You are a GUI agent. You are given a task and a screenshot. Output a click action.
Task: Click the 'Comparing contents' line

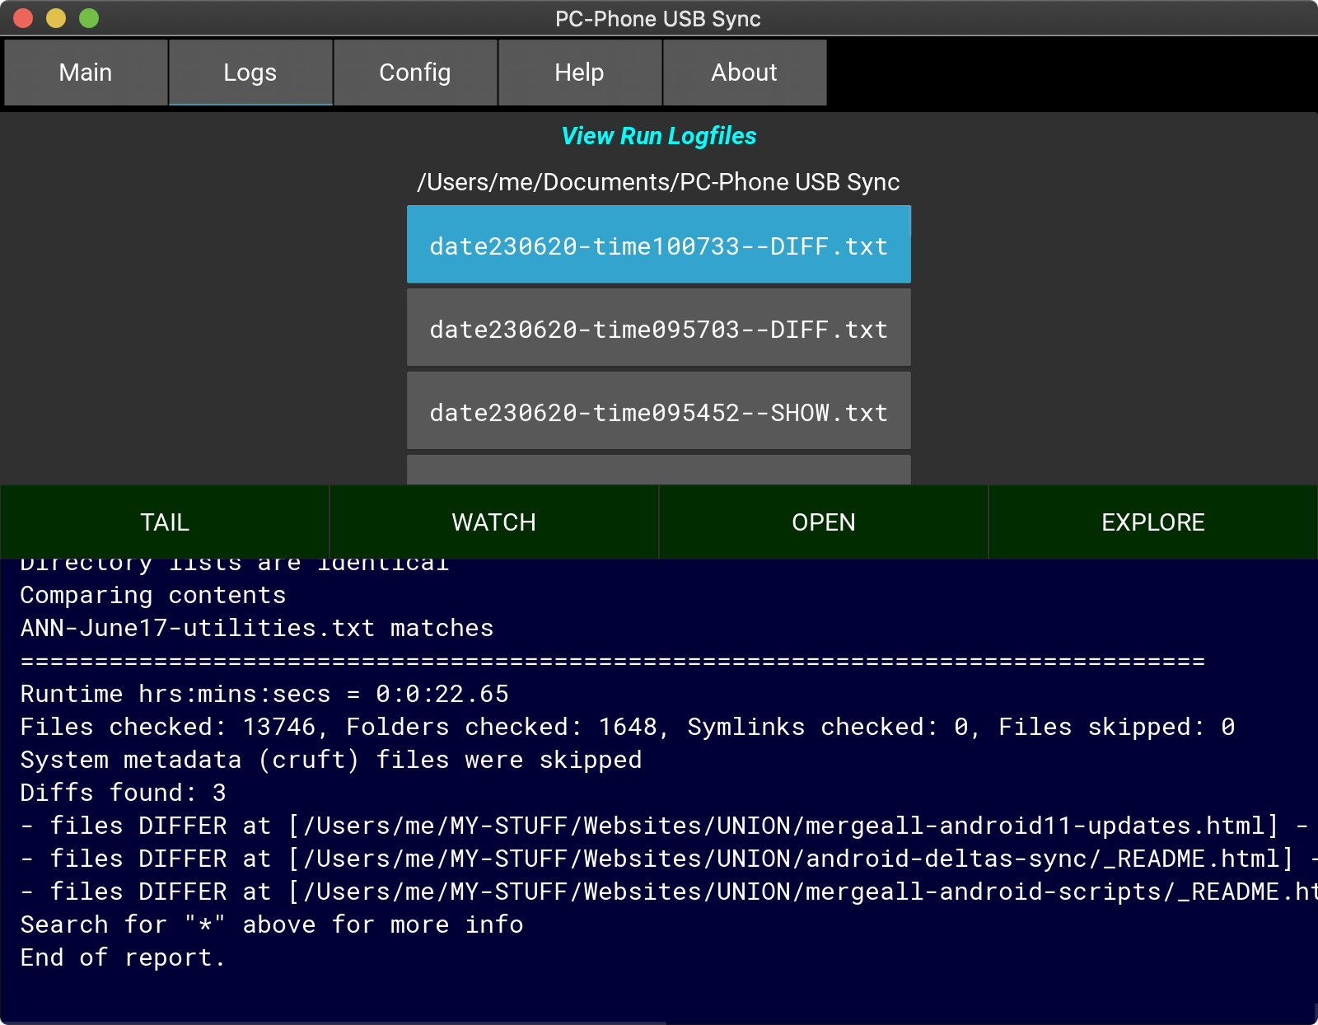(153, 596)
